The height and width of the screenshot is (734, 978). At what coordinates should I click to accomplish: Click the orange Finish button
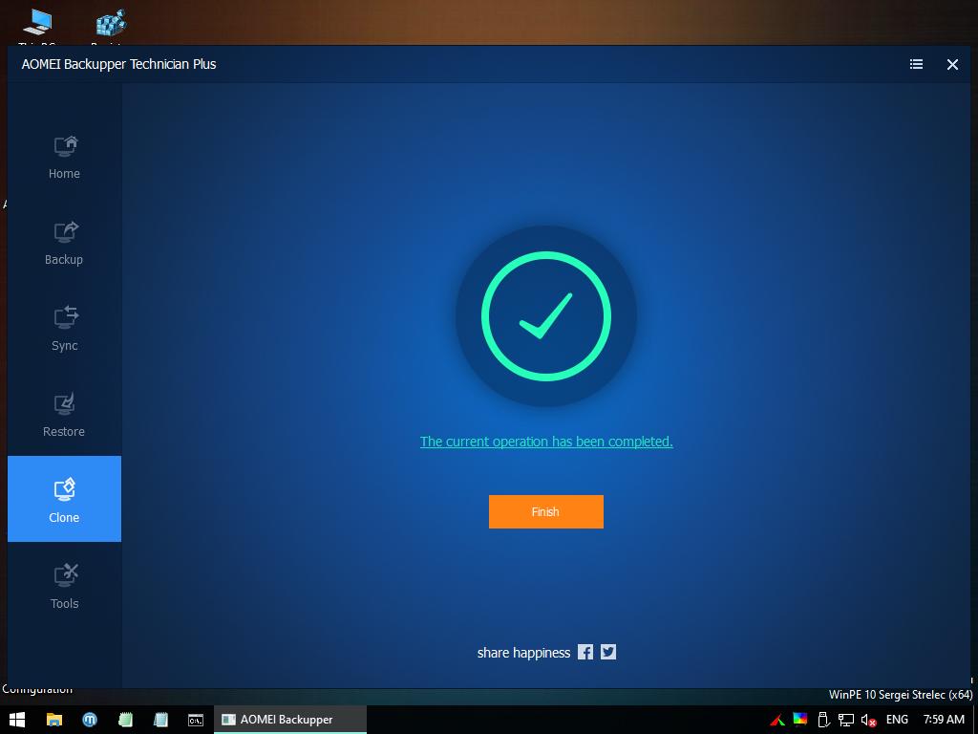click(545, 512)
